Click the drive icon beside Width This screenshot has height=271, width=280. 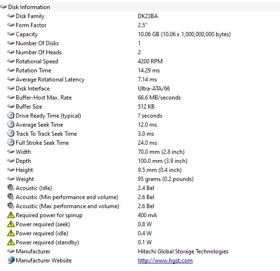(10, 151)
